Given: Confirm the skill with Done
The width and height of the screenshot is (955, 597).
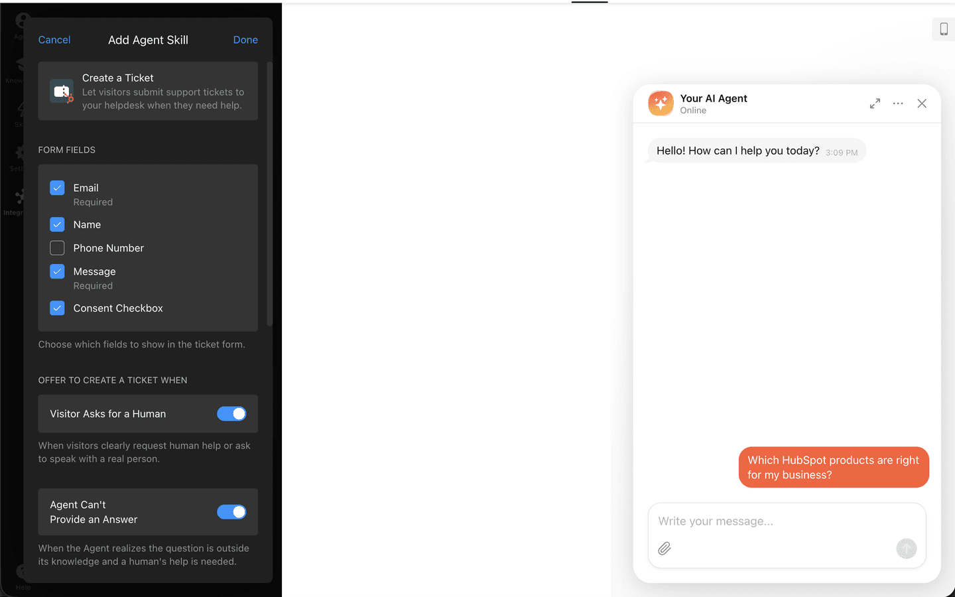Looking at the screenshot, I should pos(245,40).
